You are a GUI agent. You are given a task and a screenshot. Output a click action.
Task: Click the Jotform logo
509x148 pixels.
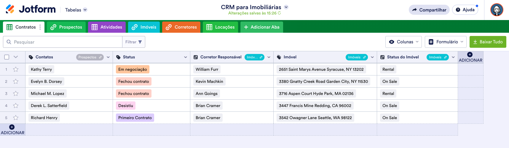pyautogui.click(x=31, y=9)
